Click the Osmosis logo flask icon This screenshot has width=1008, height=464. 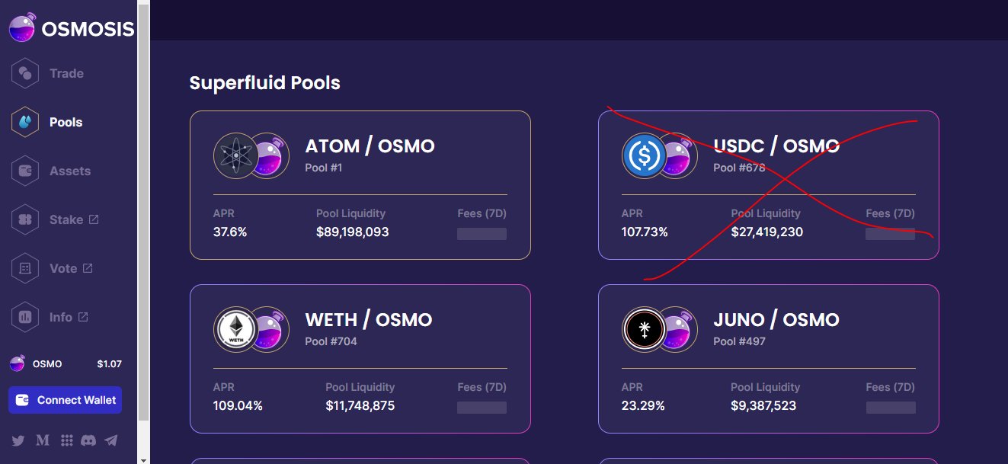click(22, 28)
